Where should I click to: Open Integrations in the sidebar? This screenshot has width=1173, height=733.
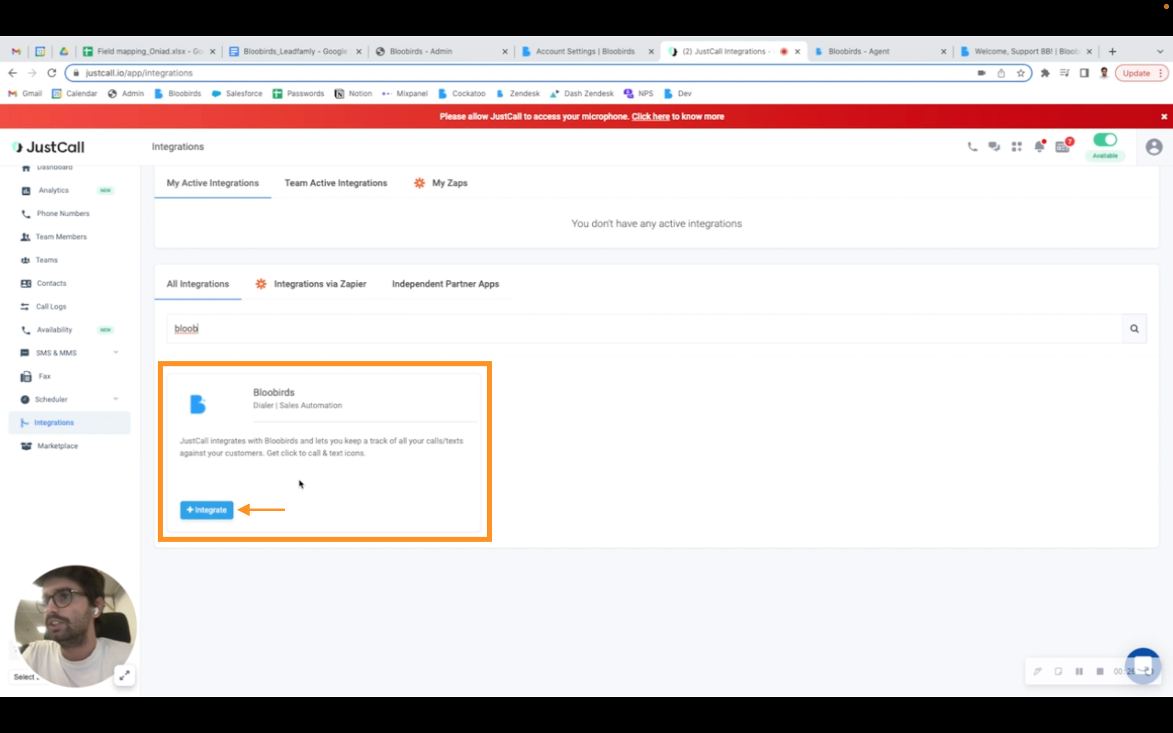(69, 423)
